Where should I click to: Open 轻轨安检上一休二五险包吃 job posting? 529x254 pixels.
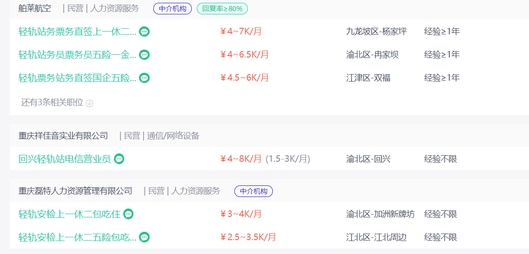click(x=78, y=237)
